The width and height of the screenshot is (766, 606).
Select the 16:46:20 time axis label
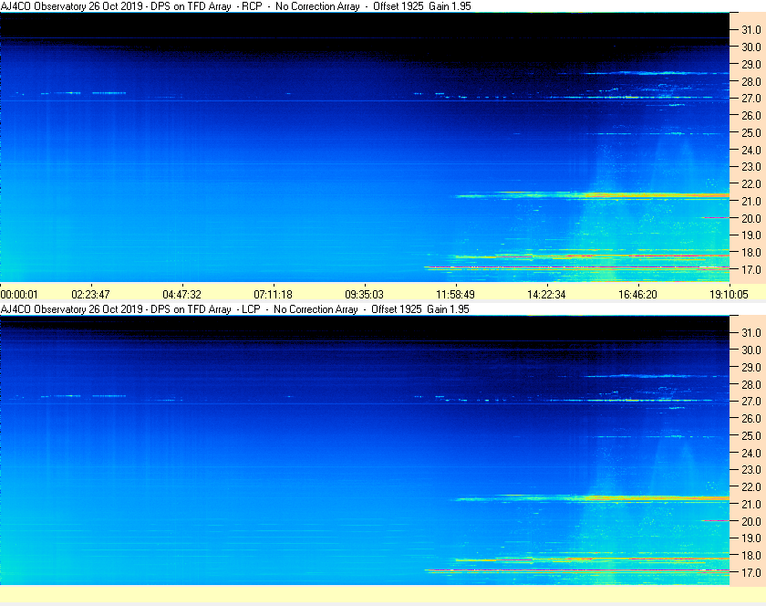[x=637, y=295]
